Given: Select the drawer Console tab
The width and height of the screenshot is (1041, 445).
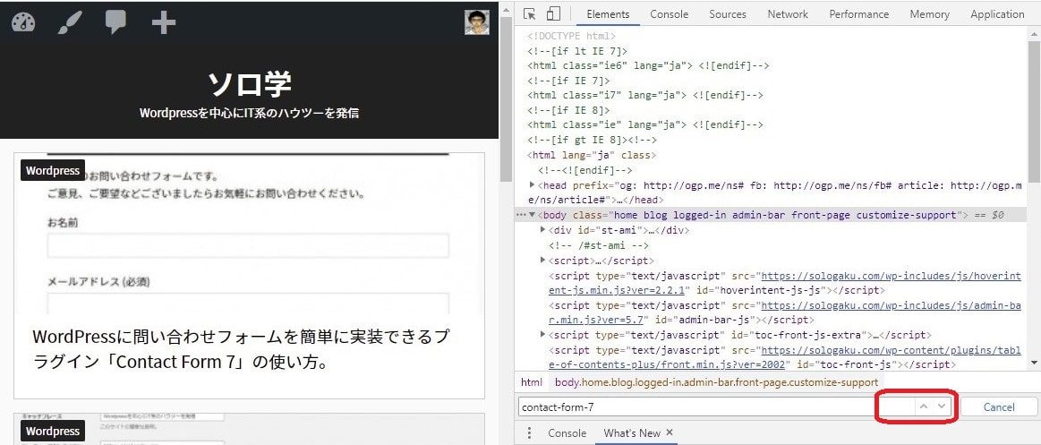Looking at the screenshot, I should [x=567, y=433].
